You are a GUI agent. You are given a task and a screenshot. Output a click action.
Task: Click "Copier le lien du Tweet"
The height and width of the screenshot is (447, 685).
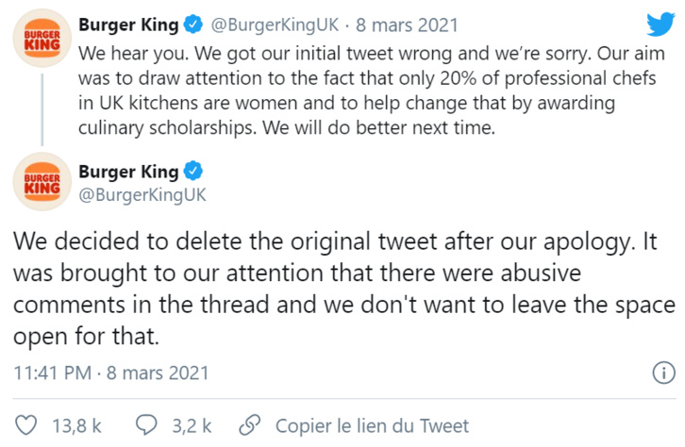372,425
